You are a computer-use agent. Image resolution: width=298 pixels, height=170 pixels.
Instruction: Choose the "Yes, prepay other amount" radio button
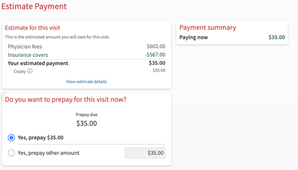(x=11, y=153)
